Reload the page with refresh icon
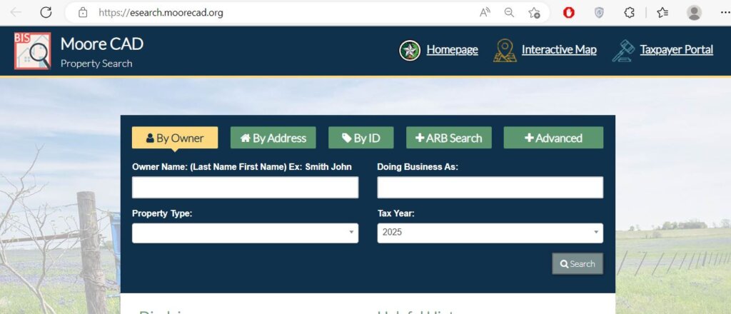This screenshot has height=314, width=731. coord(46,12)
